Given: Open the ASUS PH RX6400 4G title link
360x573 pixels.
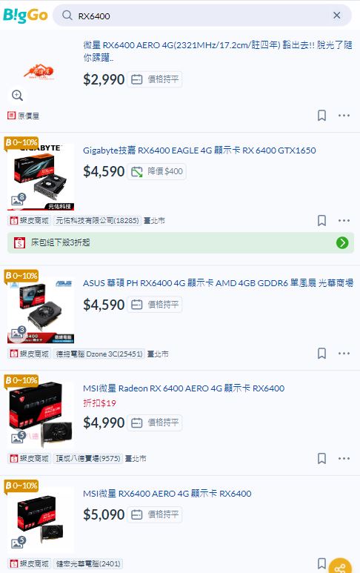Looking at the screenshot, I should coord(218,283).
